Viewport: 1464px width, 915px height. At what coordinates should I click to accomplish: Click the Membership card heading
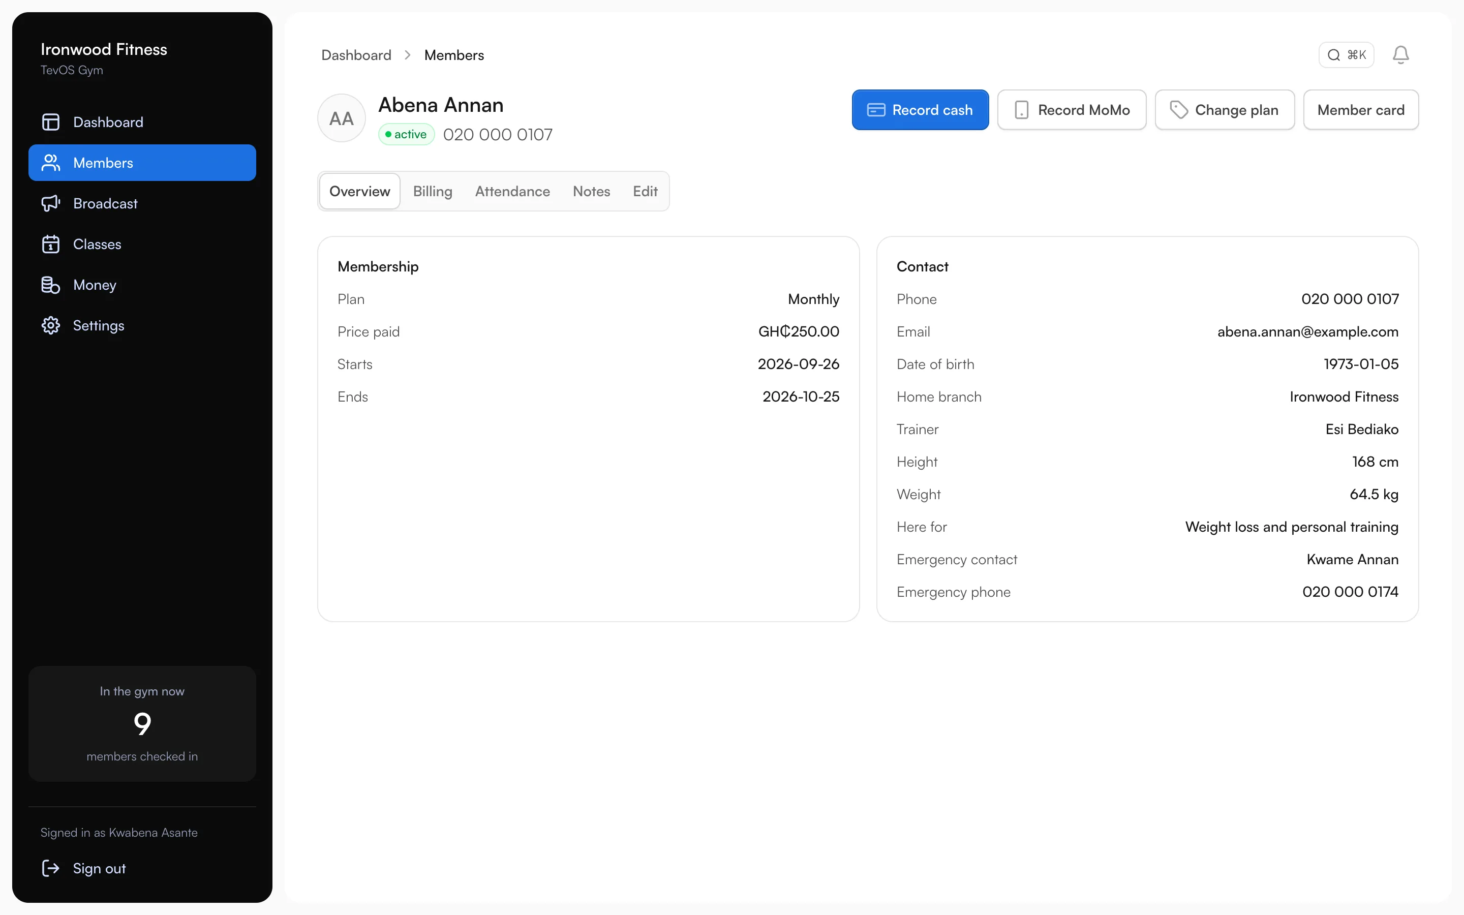378,266
